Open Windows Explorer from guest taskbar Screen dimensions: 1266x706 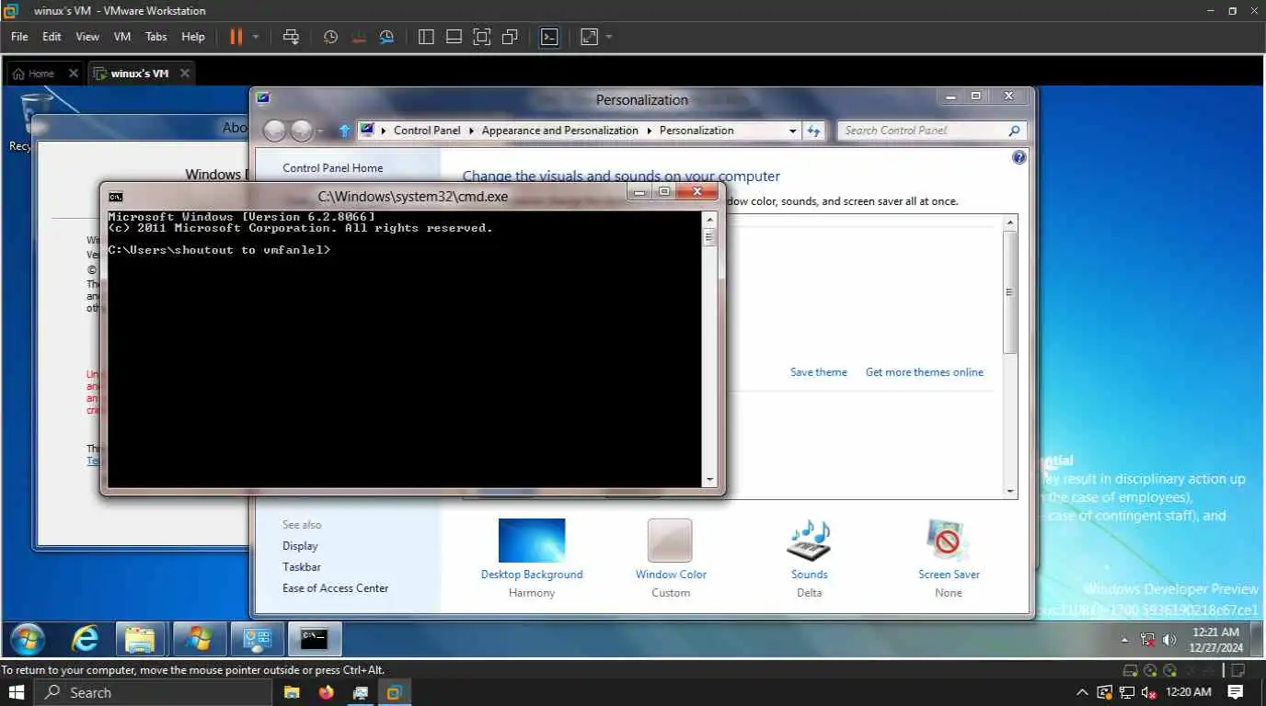point(140,639)
